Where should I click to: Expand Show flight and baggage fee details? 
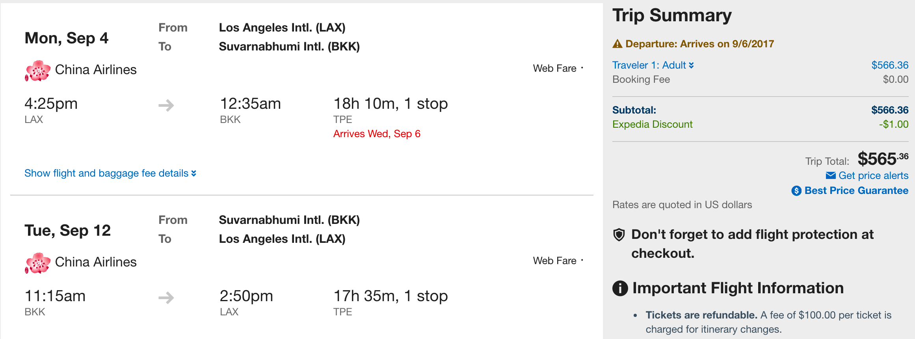110,173
